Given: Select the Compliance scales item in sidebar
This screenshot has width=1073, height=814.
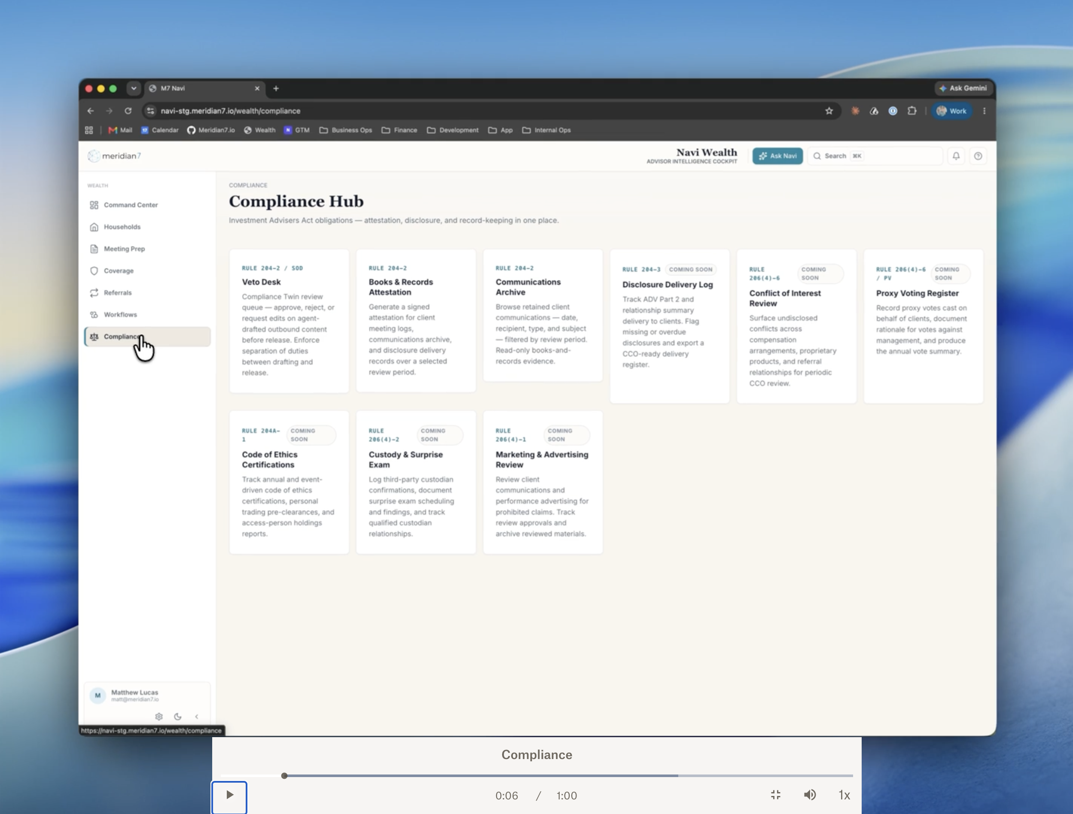Looking at the screenshot, I should [x=147, y=337].
